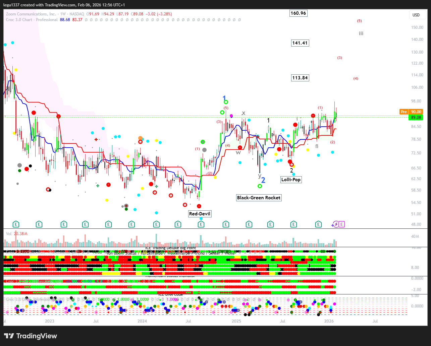Click the hollow green circle below blue wave 2

coord(260,186)
